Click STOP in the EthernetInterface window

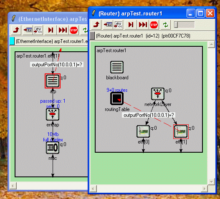pos(73,30)
